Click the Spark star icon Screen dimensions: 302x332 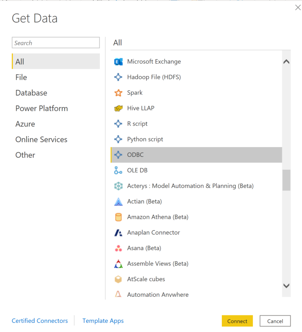coord(118,93)
